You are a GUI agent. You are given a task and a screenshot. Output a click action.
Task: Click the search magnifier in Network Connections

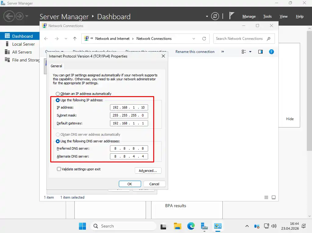268,39
